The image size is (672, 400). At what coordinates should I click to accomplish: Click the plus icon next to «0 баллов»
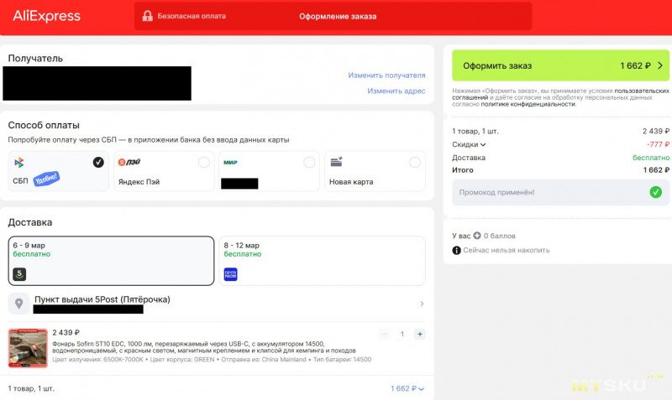pyautogui.click(x=477, y=236)
